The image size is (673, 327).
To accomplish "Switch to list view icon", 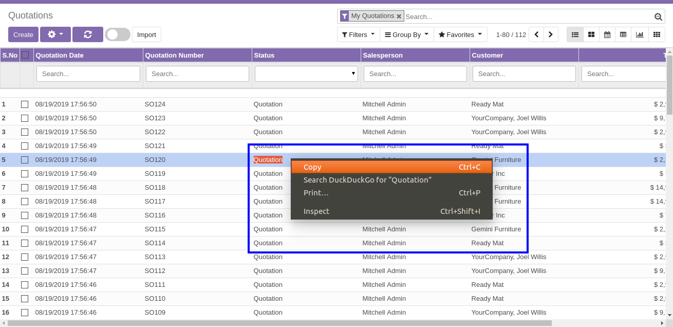I will tap(575, 34).
